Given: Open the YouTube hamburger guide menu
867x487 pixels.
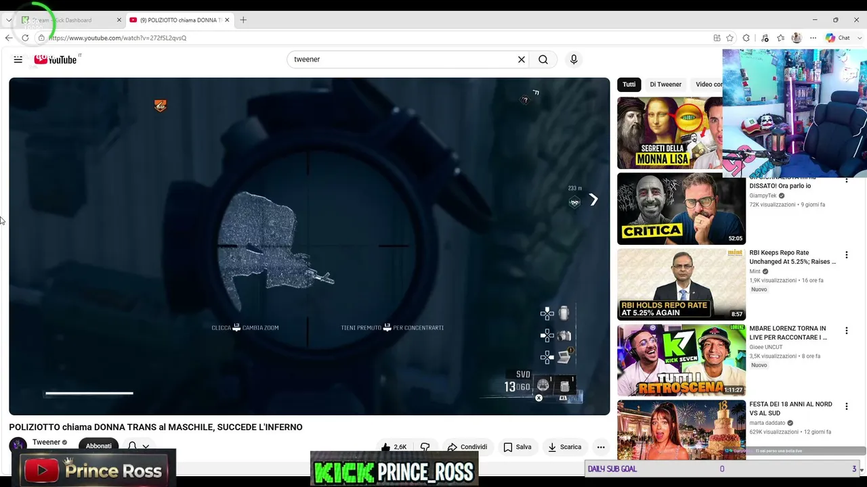Looking at the screenshot, I should [18, 60].
